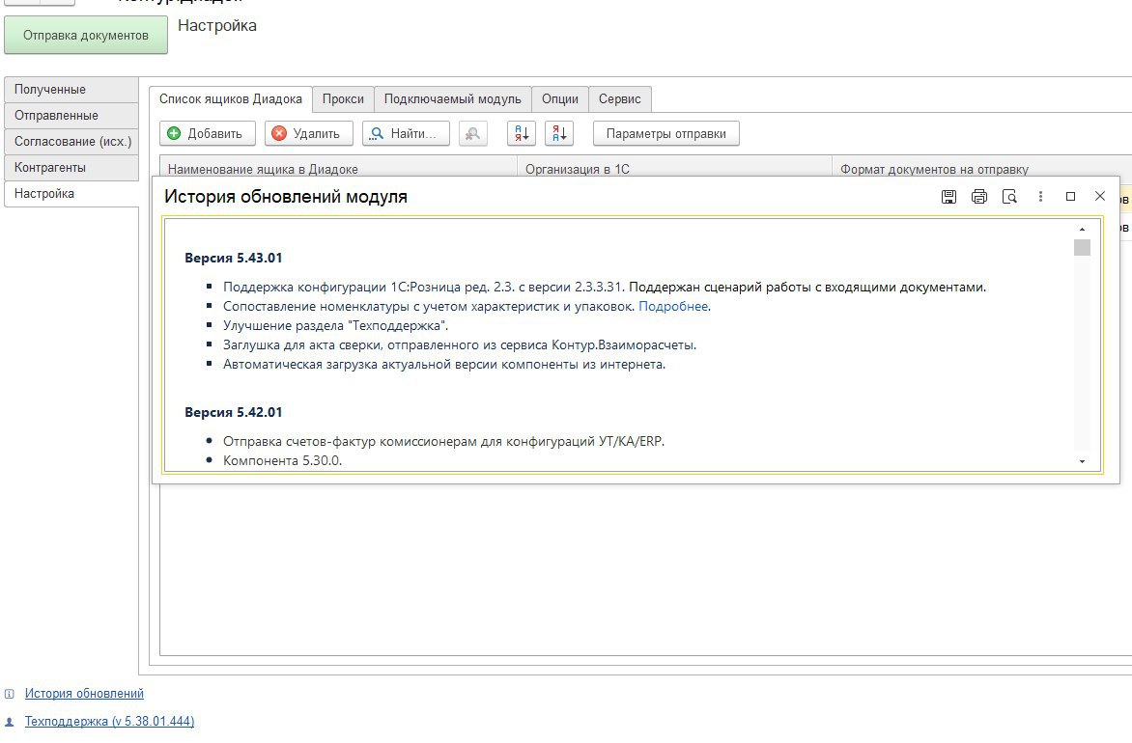
Task: Save the update history document
Action: click(948, 196)
